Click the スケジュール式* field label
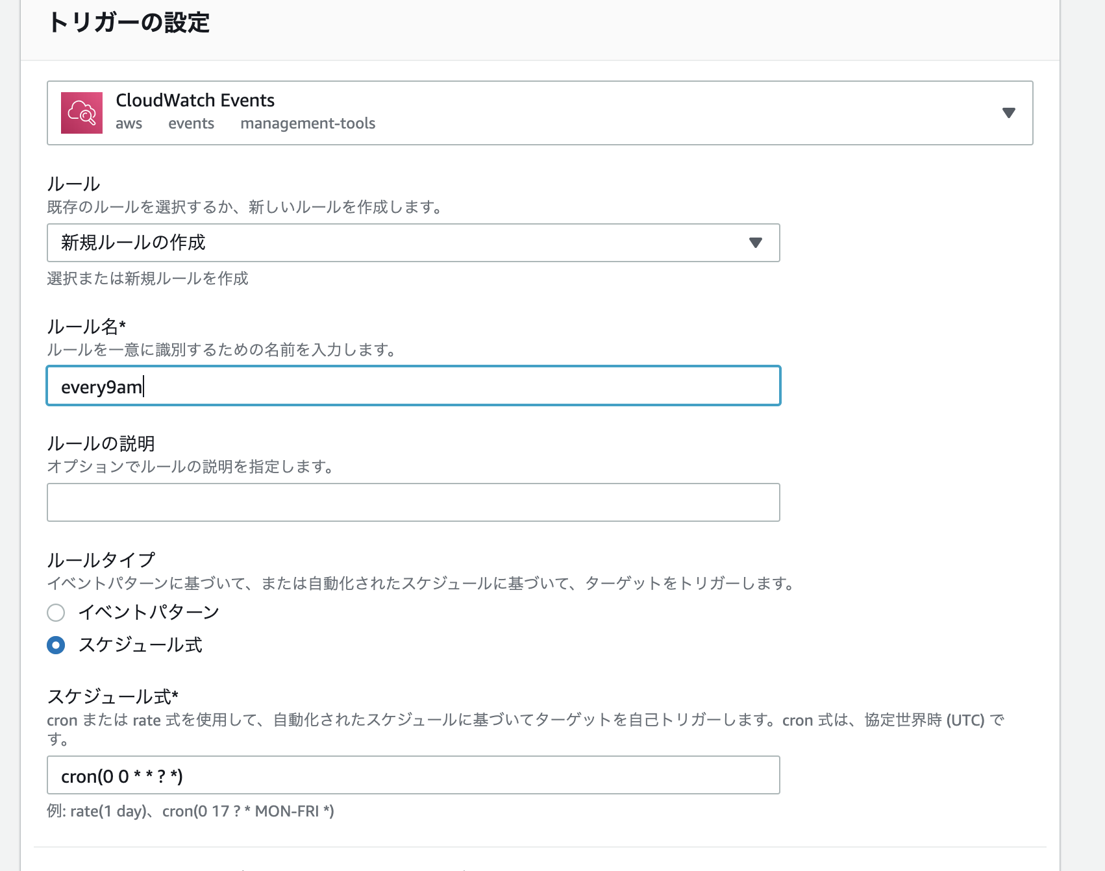The image size is (1105, 871). coord(113,696)
